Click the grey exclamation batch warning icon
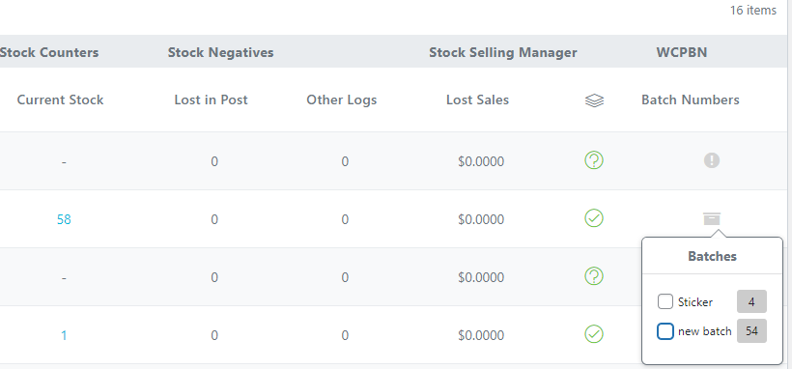 coord(712,160)
